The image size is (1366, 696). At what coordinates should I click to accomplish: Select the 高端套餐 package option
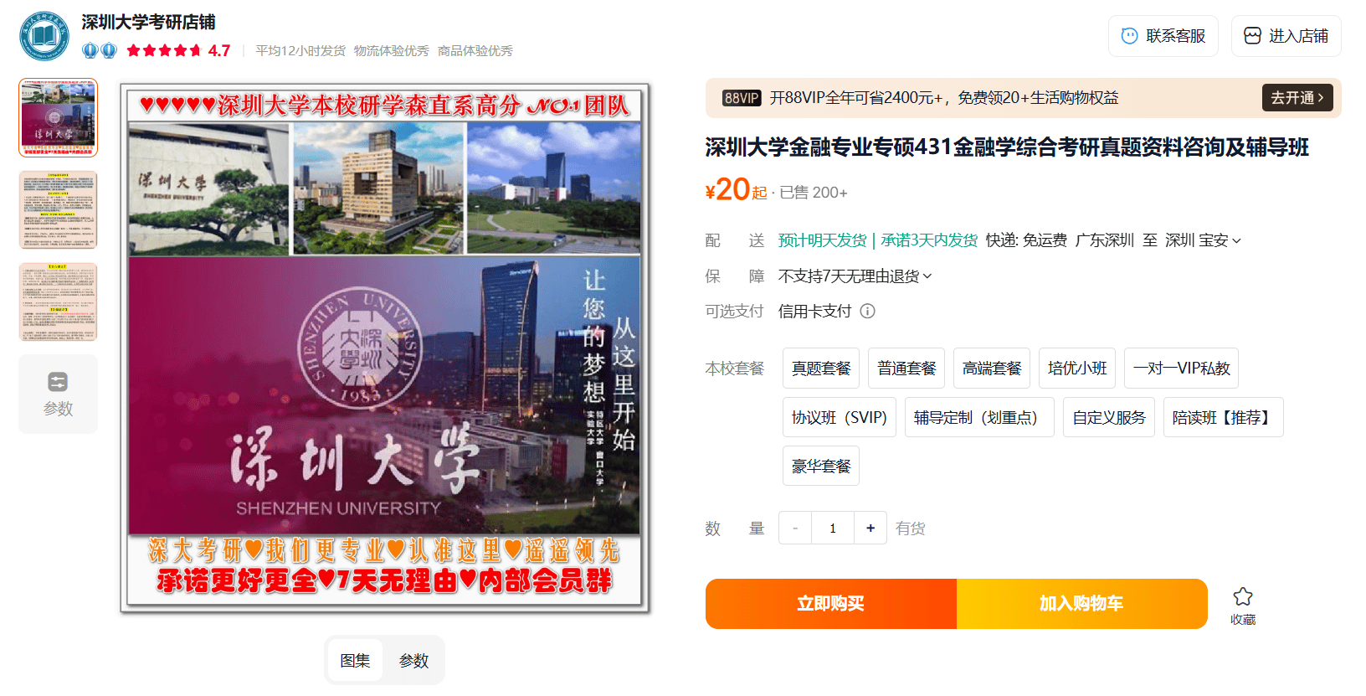(x=992, y=369)
